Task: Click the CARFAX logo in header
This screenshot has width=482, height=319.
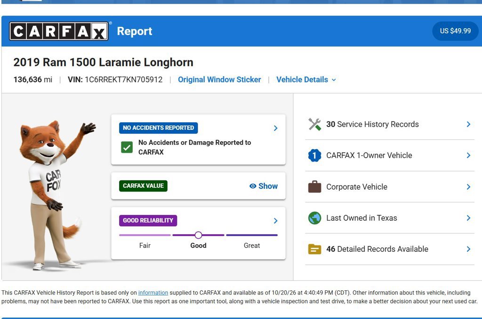Action: point(59,31)
